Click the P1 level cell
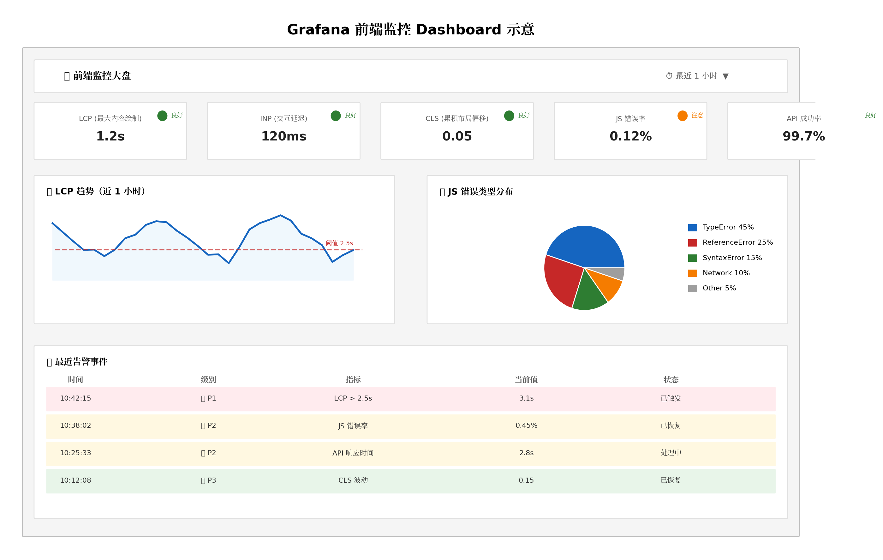 208,398
